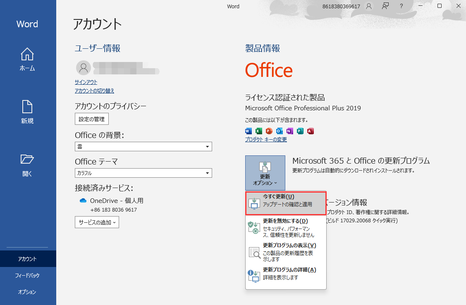466x305 pixels.
Task: Click the 設定の管理 button
Action: click(91, 119)
